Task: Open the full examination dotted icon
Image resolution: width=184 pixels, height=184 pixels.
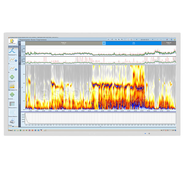Action: pos(12,113)
